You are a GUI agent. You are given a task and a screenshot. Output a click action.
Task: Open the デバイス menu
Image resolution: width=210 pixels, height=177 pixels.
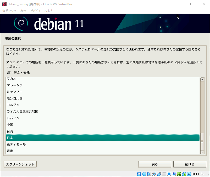[35, 11]
